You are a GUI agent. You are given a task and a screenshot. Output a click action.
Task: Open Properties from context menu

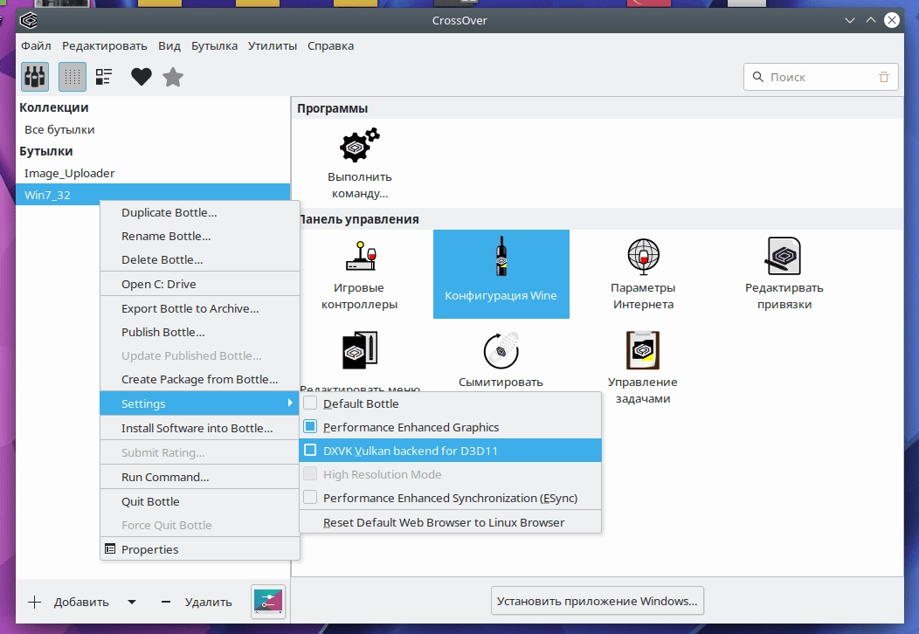coord(200,549)
